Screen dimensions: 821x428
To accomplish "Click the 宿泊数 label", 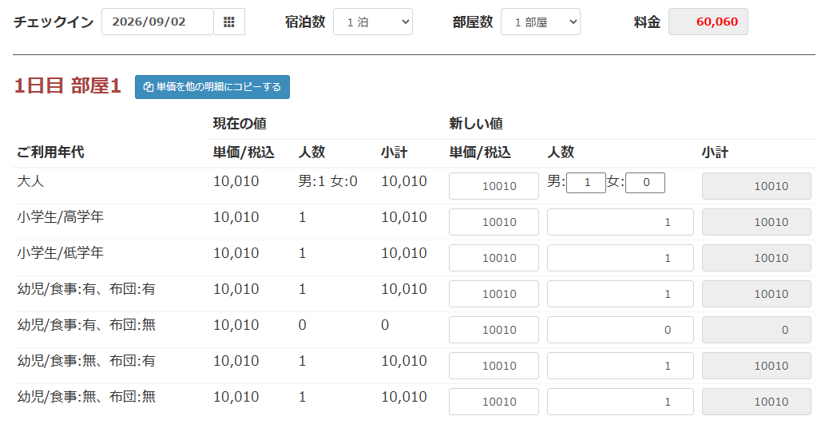I will pos(305,22).
